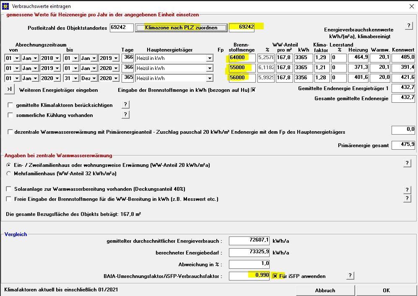Click 'Angaben bei zentrale Warmwassererwärmung' heading

coord(58,156)
